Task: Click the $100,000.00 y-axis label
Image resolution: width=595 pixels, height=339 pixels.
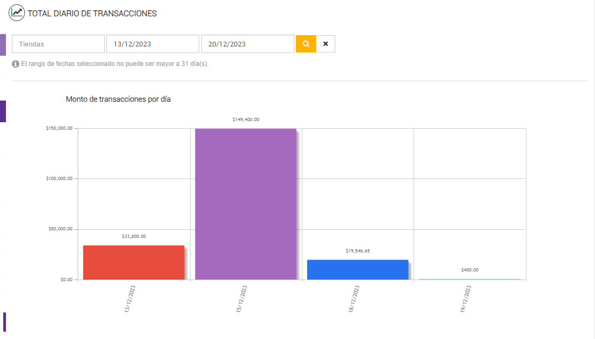Action: (59, 178)
